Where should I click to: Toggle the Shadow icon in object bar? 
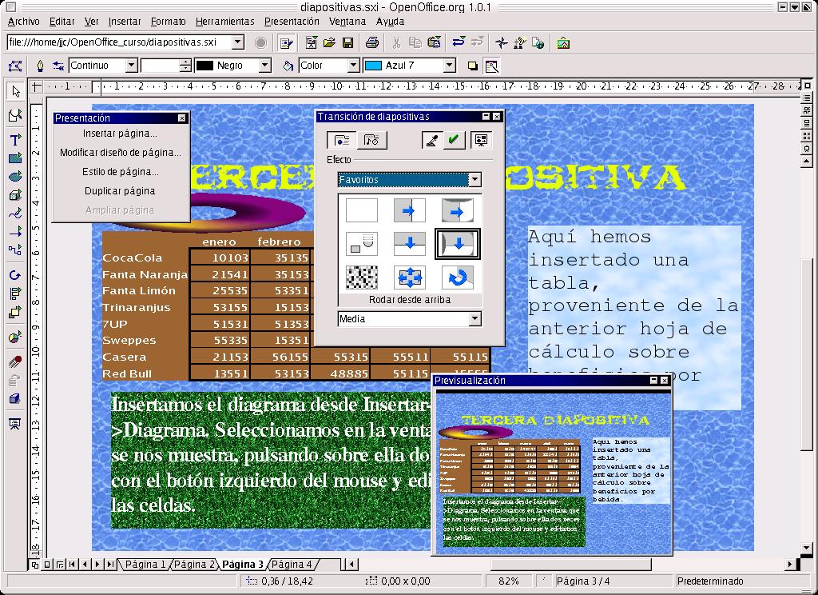pos(473,66)
